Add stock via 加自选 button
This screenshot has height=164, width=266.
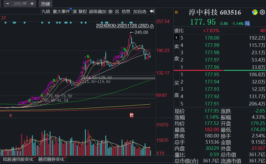coord(140,11)
